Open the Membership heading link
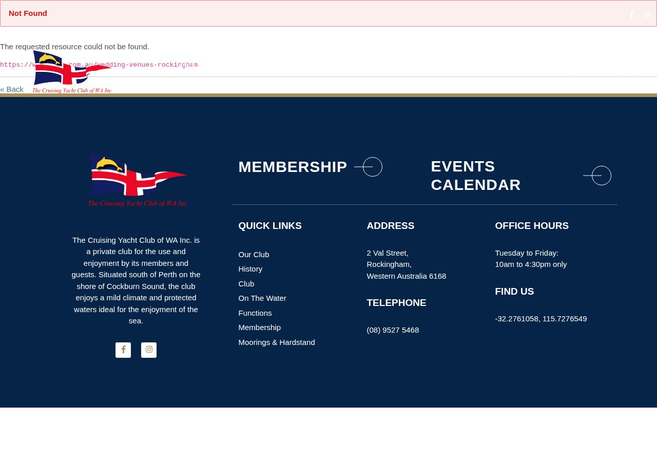Viewport: 657px width, 462px height. (x=293, y=167)
